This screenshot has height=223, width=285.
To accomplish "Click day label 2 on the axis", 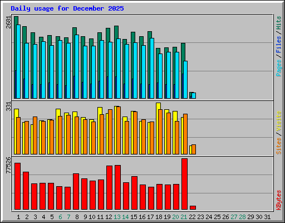I will pos(27,217).
